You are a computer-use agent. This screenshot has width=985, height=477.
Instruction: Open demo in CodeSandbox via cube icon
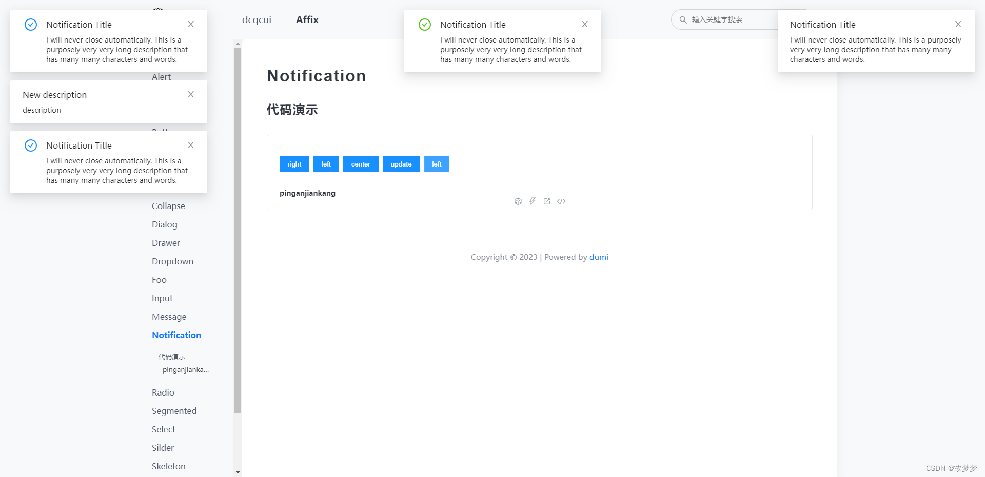[518, 201]
